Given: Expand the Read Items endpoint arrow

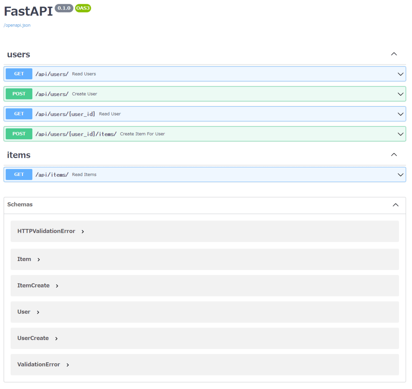Looking at the screenshot, I should (x=400, y=175).
